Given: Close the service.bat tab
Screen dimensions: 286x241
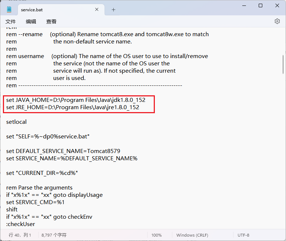Looking at the screenshot, I should pyautogui.click(x=97, y=9).
